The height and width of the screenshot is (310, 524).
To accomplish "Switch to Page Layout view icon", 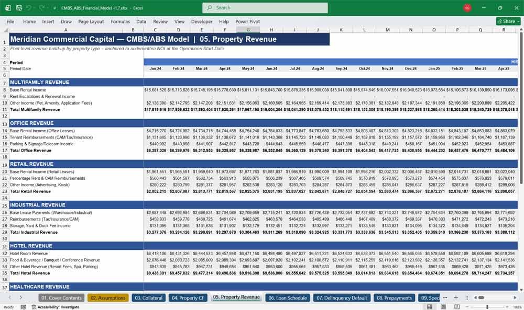I will (443, 307).
